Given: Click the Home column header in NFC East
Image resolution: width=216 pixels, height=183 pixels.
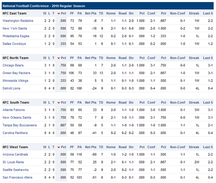Looking at the screenshot, I should (111, 14).
